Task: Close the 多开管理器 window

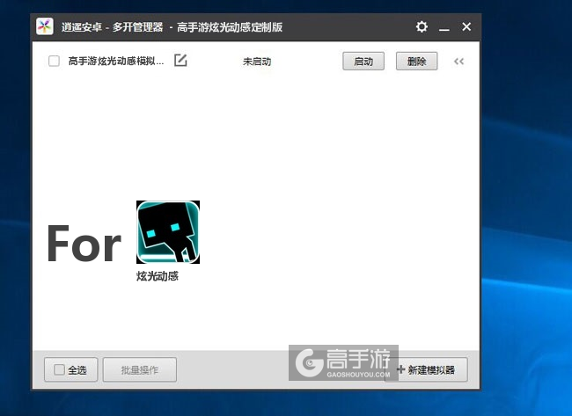Action: pyautogui.click(x=466, y=26)
